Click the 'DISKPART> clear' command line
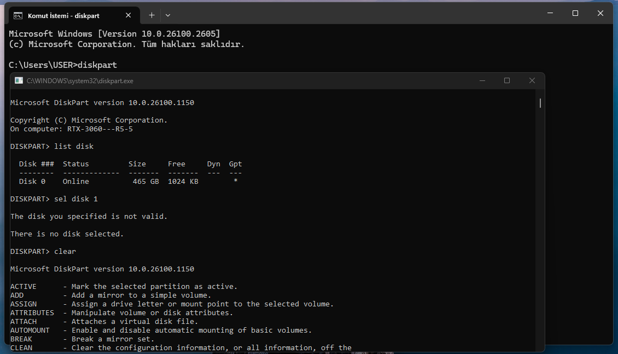This screenshot has width=618, height=354. [x=43, y=252]
